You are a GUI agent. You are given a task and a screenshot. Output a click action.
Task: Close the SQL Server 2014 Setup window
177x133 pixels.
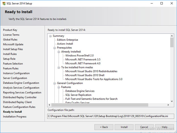pos(172,3)
